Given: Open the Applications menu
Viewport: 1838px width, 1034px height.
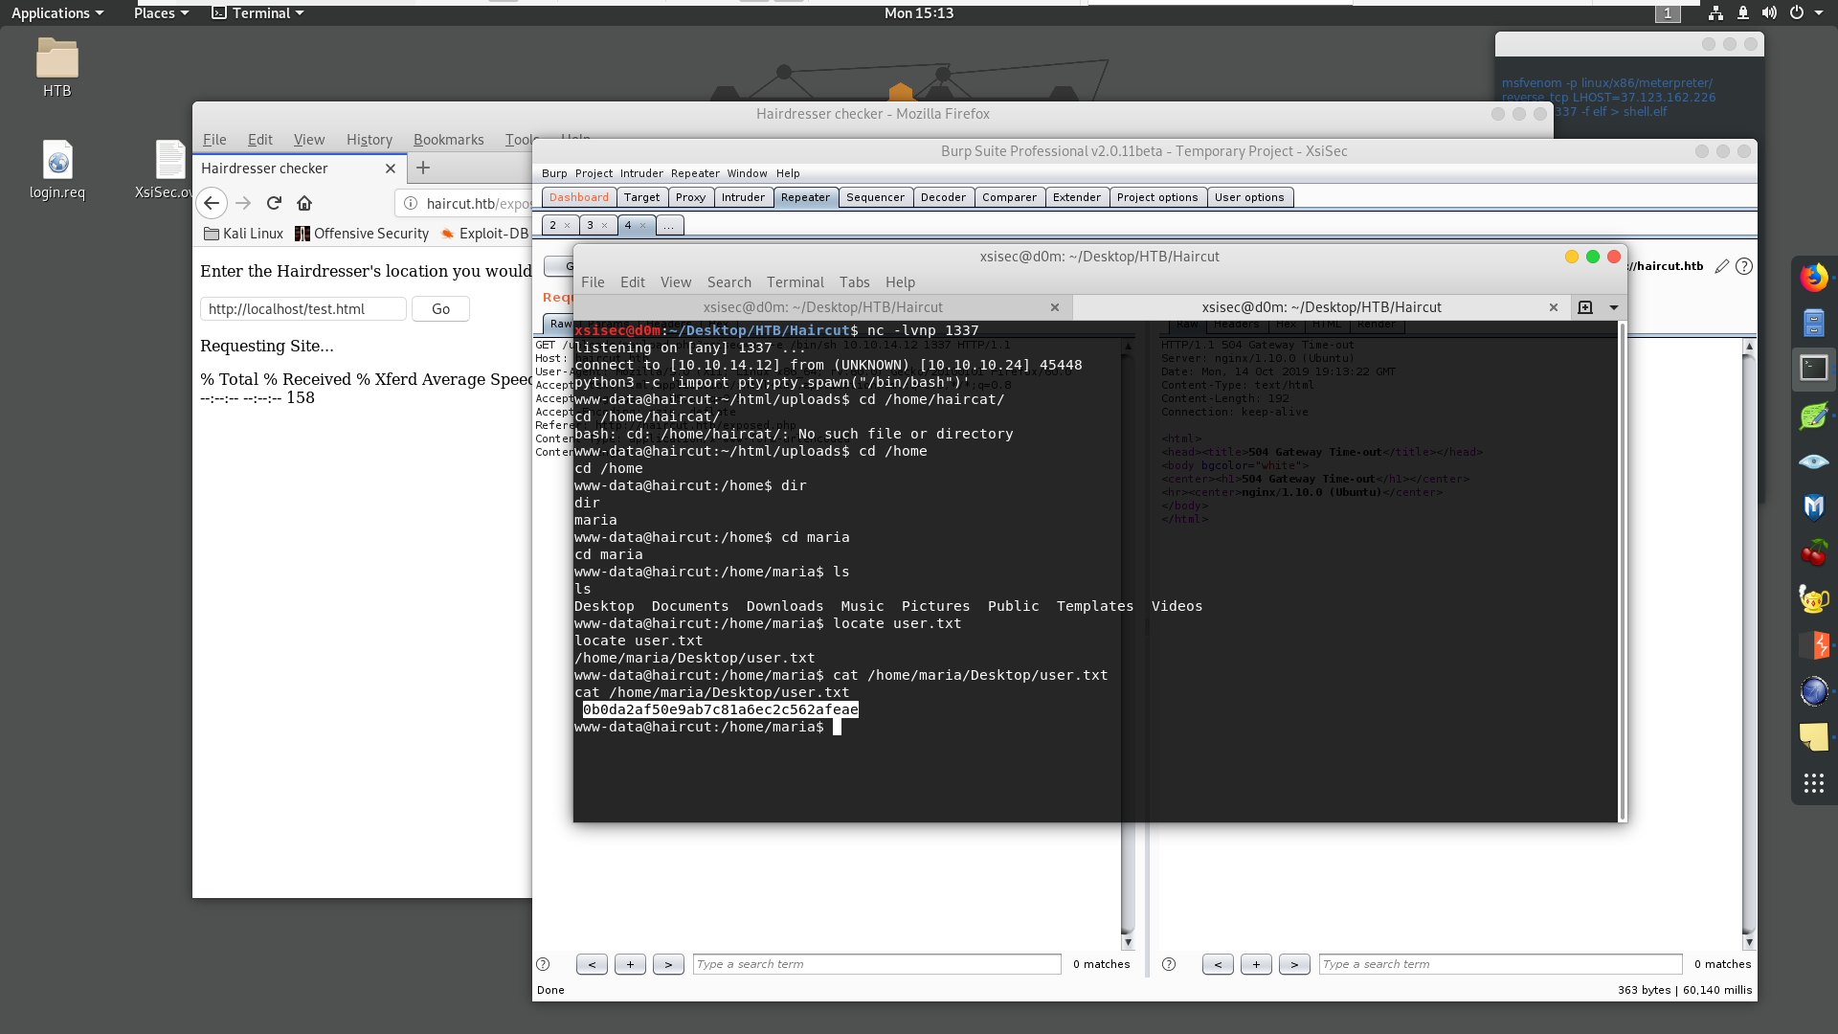Looking at the screenshot, I should tap(57, 13).
